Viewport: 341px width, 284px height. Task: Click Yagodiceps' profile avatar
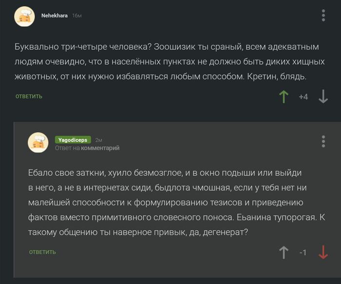38,142
